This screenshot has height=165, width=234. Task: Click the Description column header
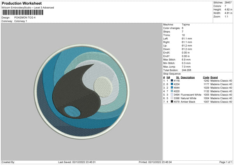pos(188,77)
